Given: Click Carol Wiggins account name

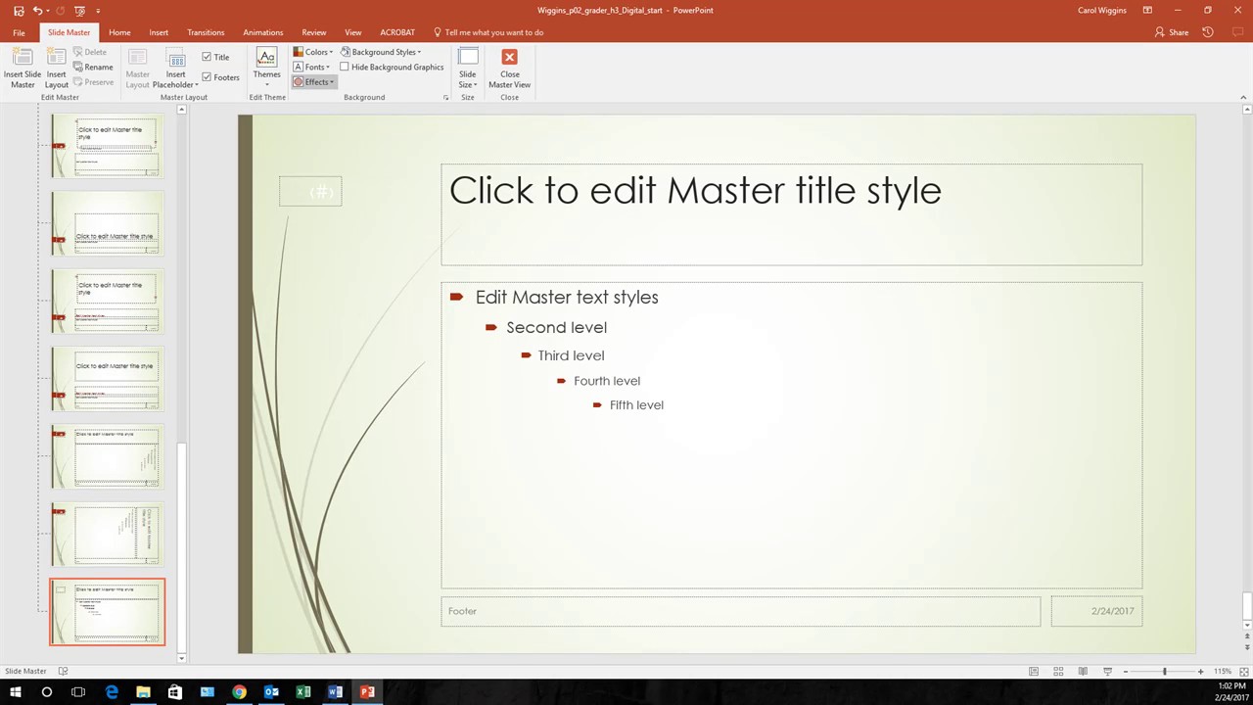Looking at the screenshot, I should (x=1101, y=11).
